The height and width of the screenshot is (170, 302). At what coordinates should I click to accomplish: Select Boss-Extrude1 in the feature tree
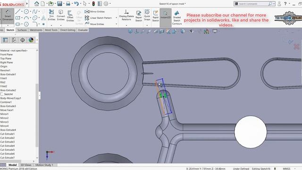(x=8, y=75)
